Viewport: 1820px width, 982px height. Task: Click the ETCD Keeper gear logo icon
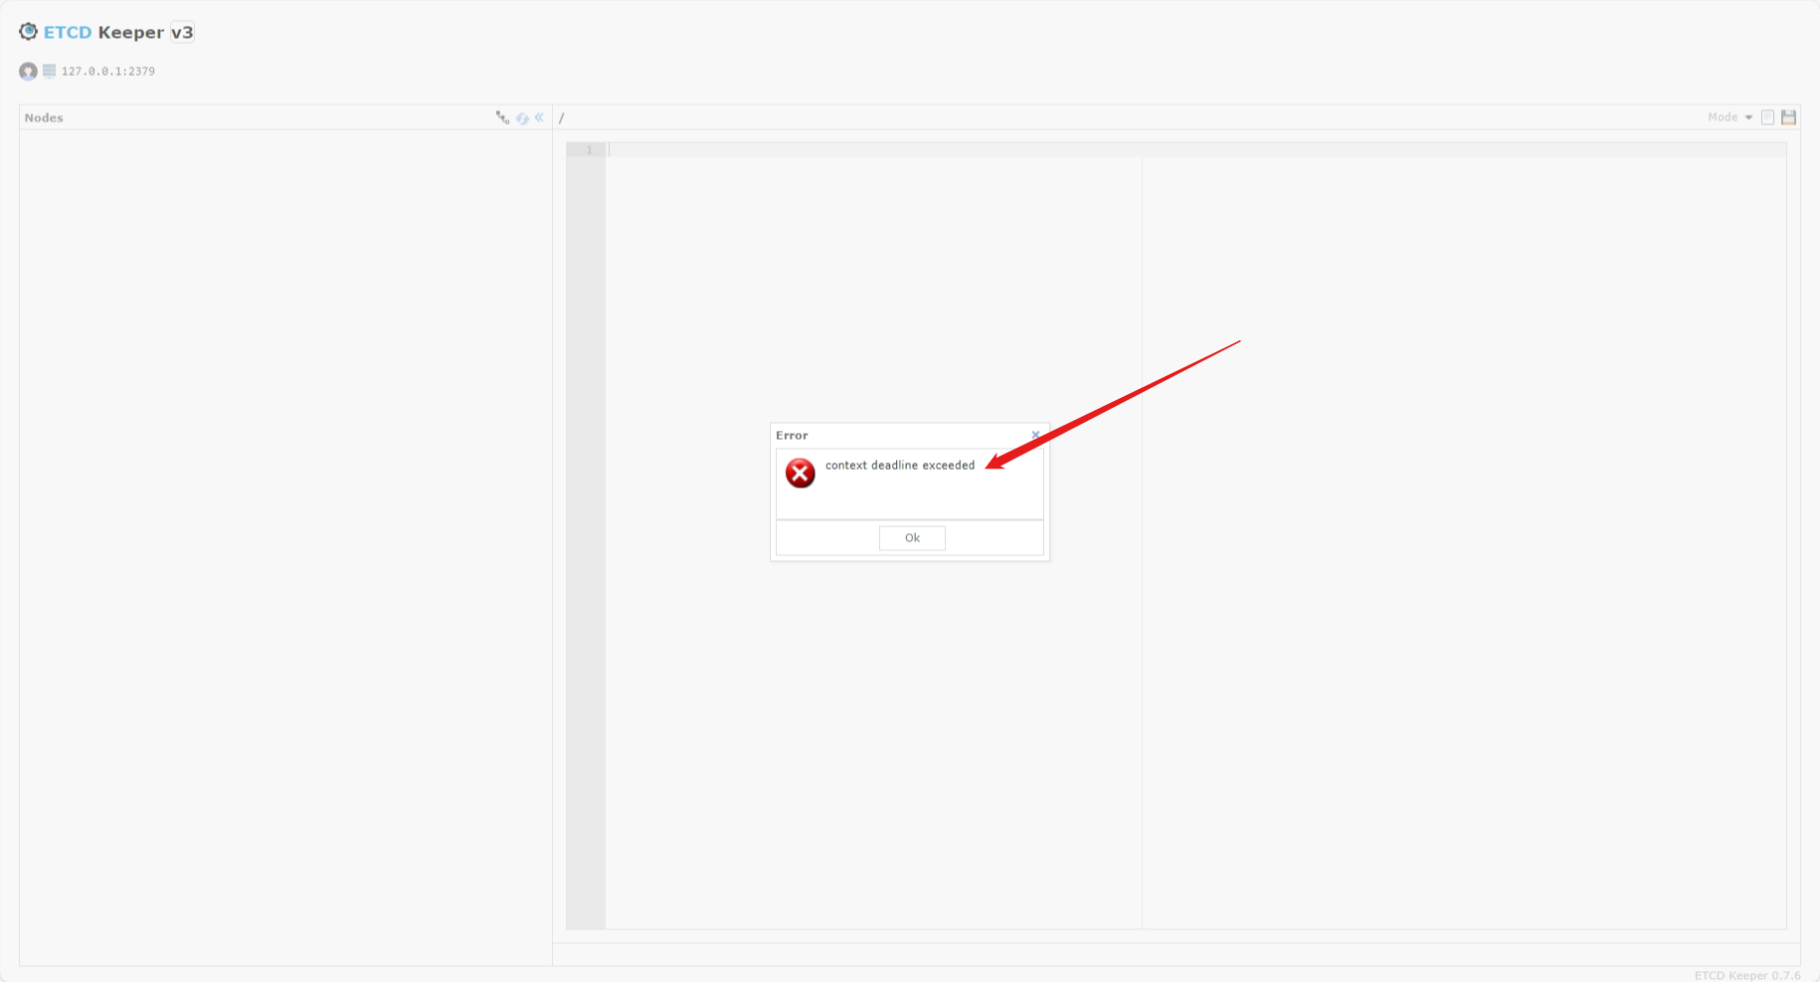(x=28, y=32)
